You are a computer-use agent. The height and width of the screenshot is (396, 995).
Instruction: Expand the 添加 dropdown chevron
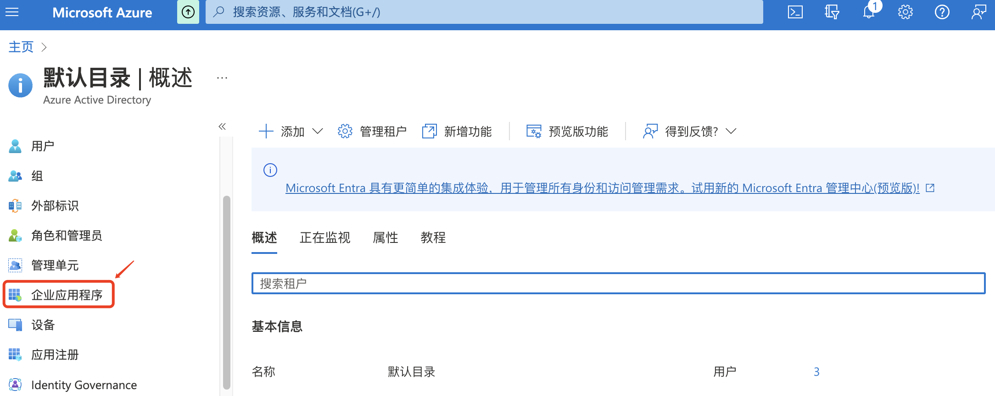(x=318, y=132)
